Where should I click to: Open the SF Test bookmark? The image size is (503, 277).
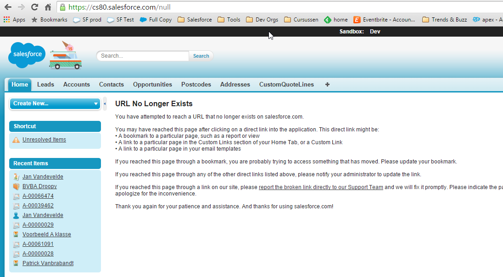[120, 20]
